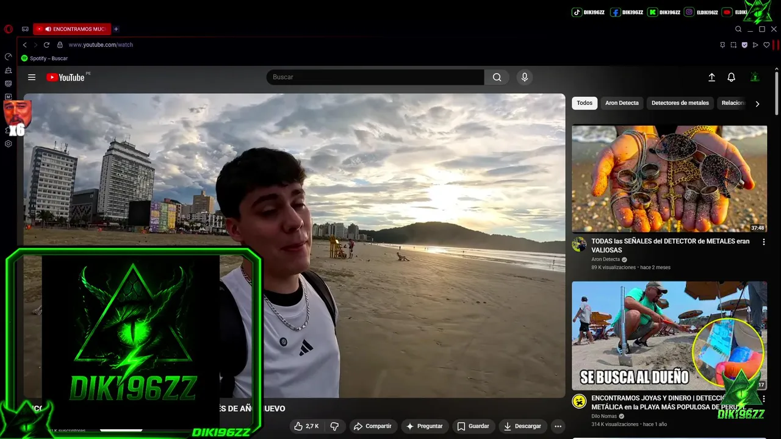Dislike the video thumbs-down
Viewport: 781px width, 439px height.
coord(334,426)
